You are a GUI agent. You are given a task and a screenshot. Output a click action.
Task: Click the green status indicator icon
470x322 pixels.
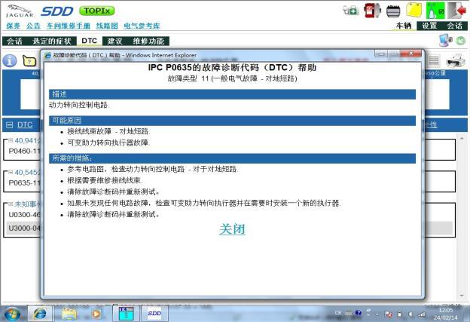(x=435, y=11)
